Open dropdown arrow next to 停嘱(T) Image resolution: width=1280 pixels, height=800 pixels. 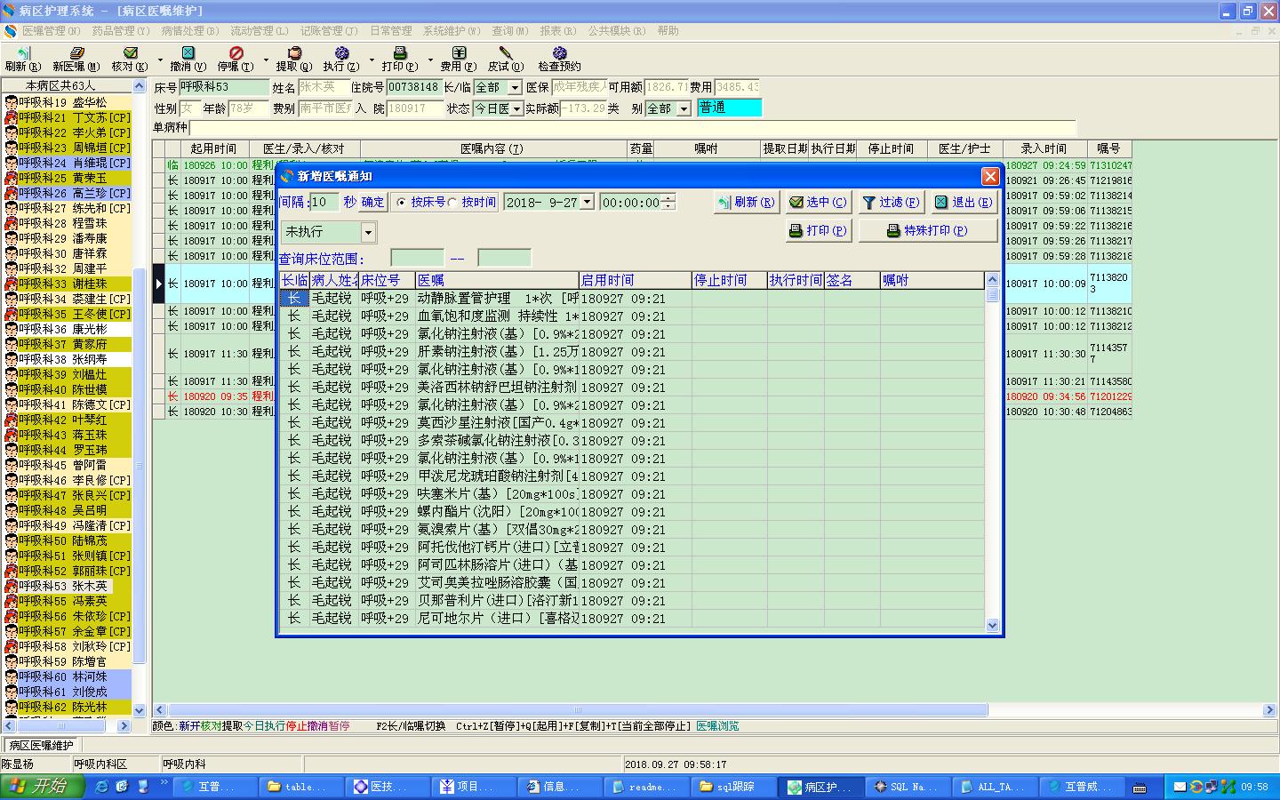click(x=266, y=60)
